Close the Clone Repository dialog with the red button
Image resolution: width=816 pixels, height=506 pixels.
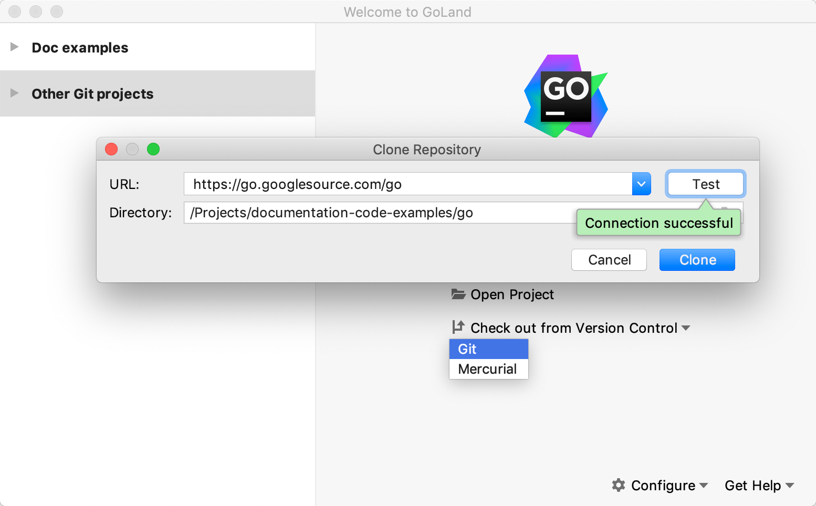point(111,149)
